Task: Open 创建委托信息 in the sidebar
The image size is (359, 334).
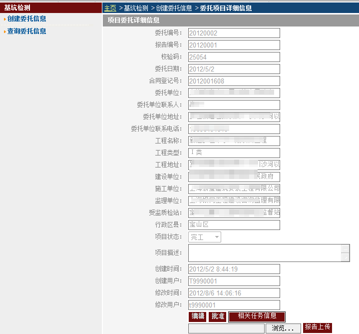Action: coord(27,19)
